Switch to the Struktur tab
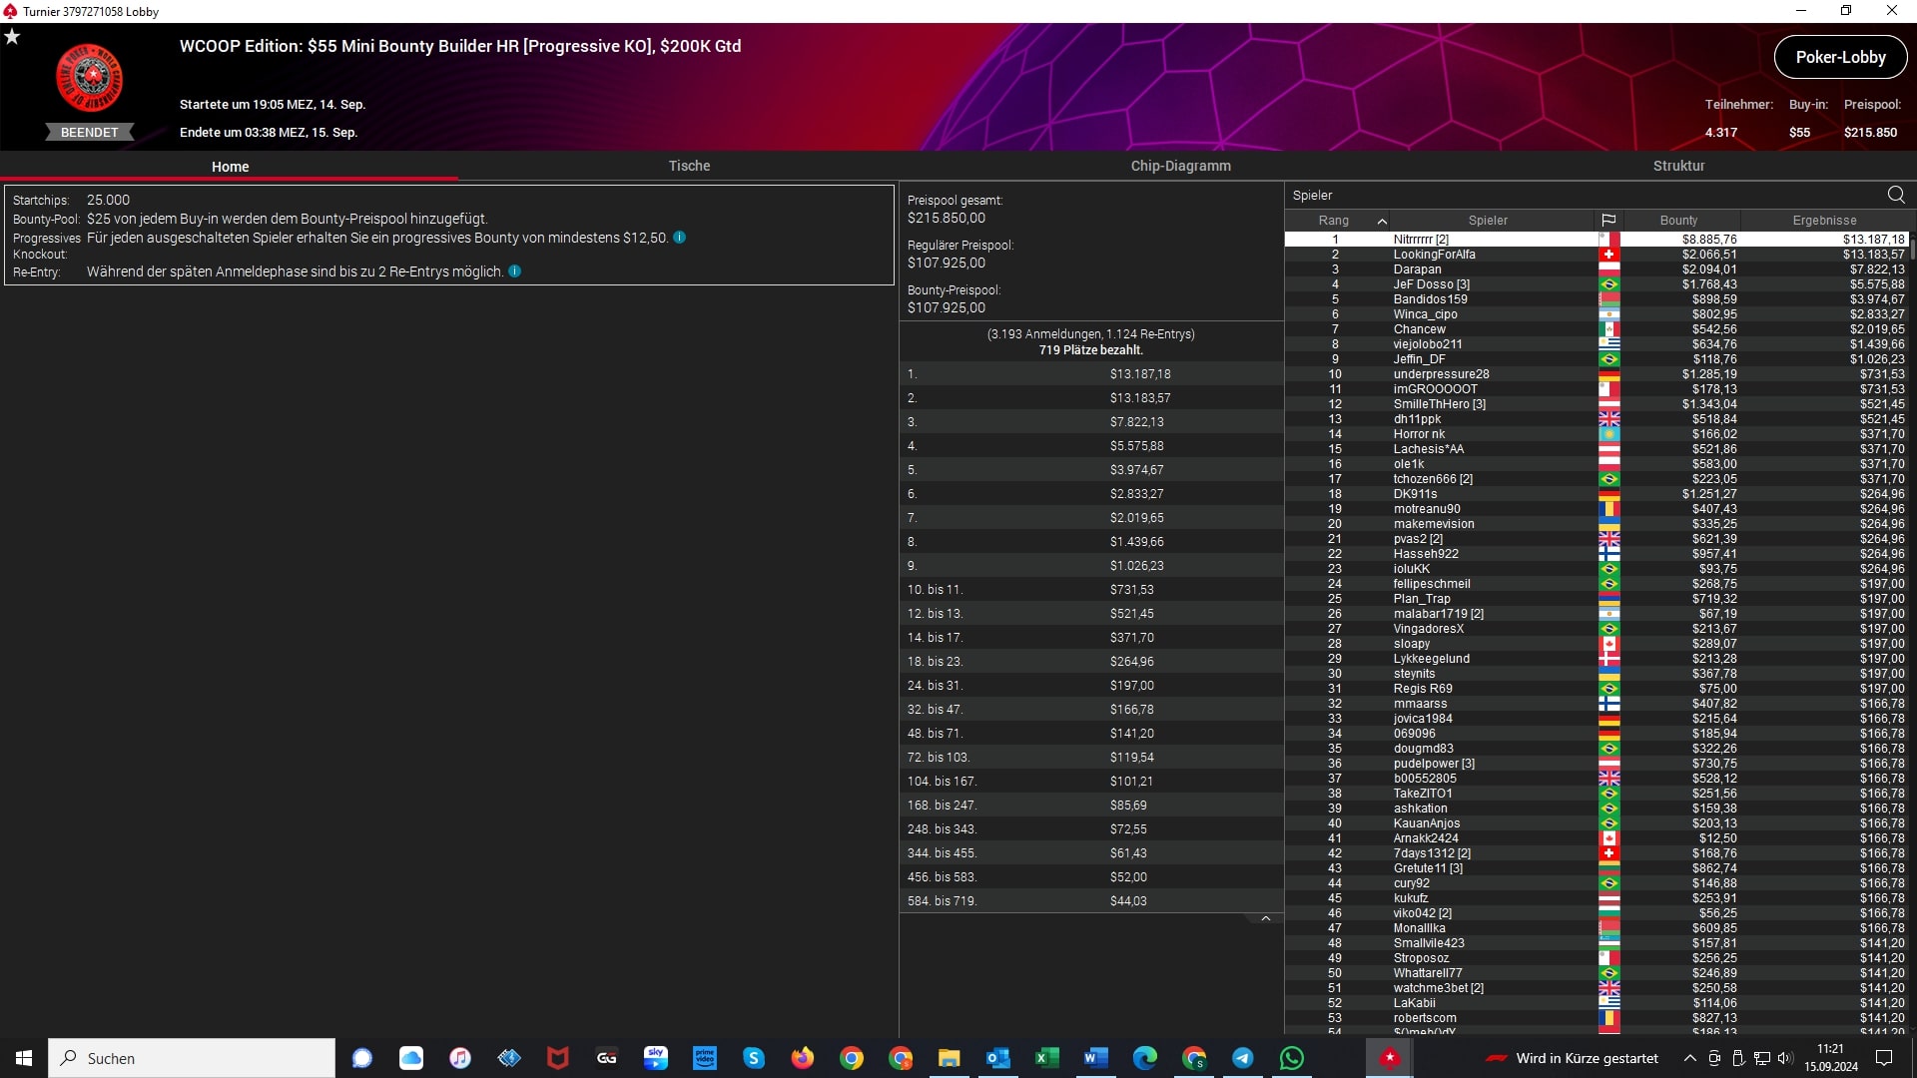 (1678, 166)
